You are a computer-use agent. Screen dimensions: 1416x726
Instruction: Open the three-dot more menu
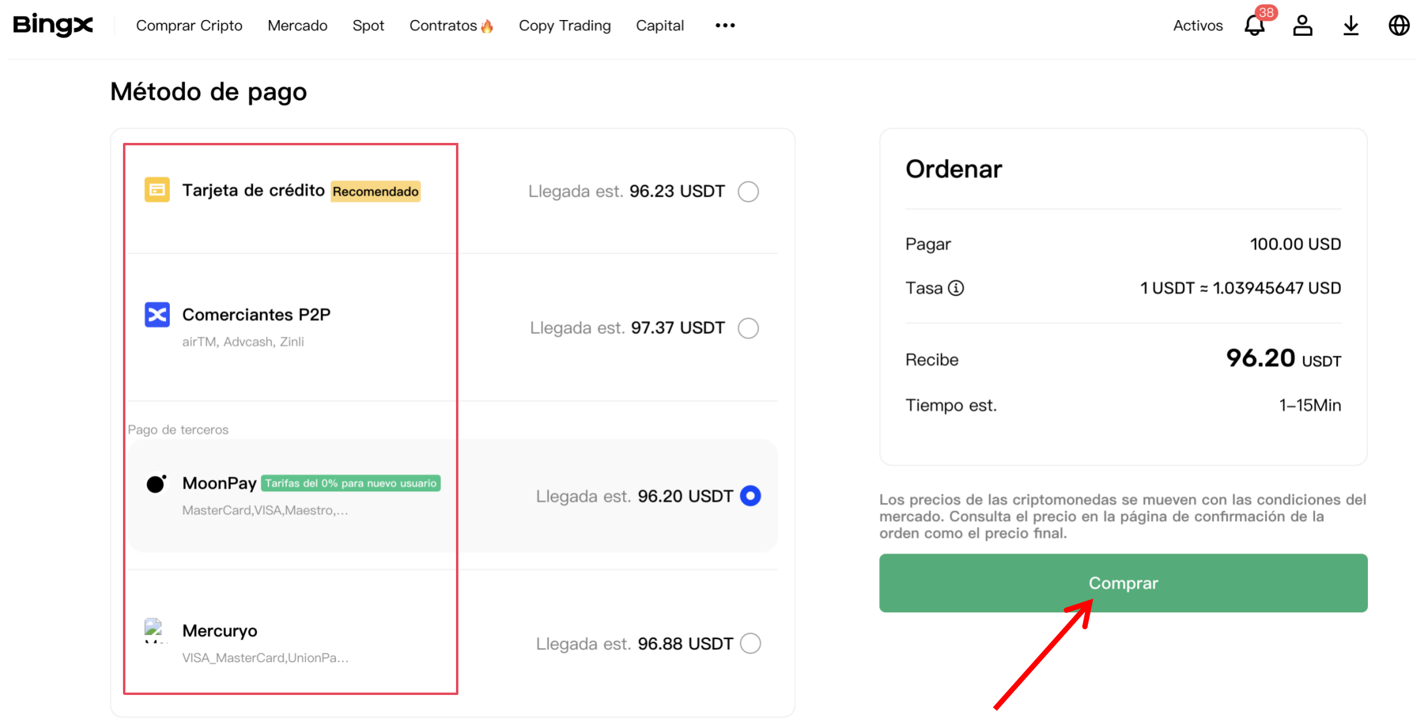click(x=725, y=26)
